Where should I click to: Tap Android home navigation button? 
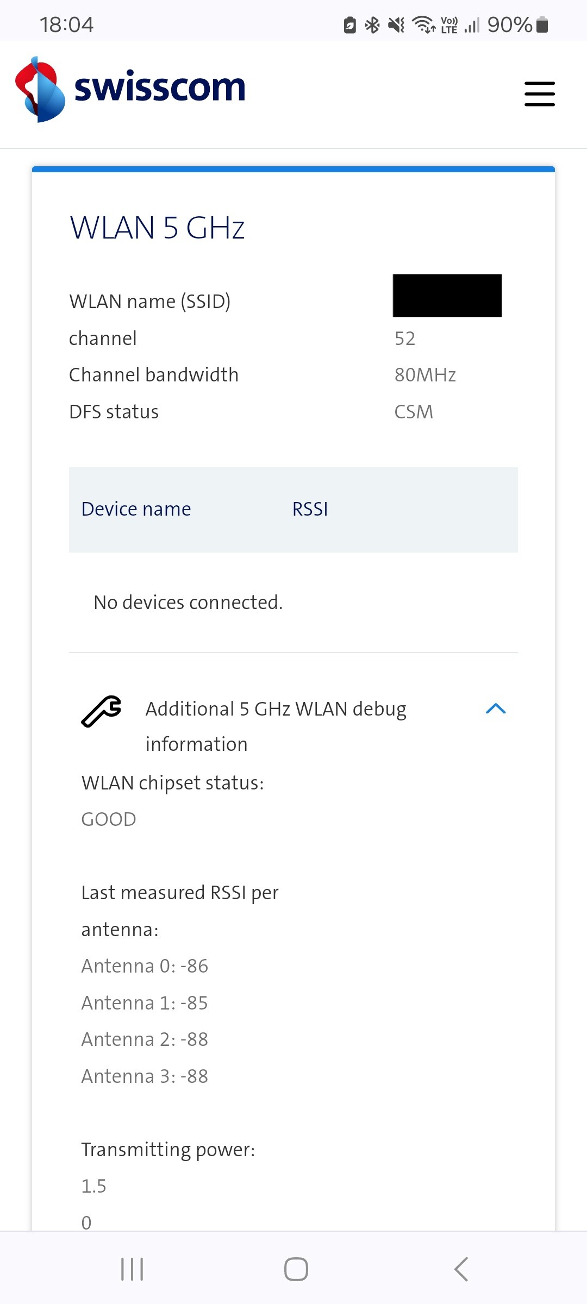tap(296, 1269)
